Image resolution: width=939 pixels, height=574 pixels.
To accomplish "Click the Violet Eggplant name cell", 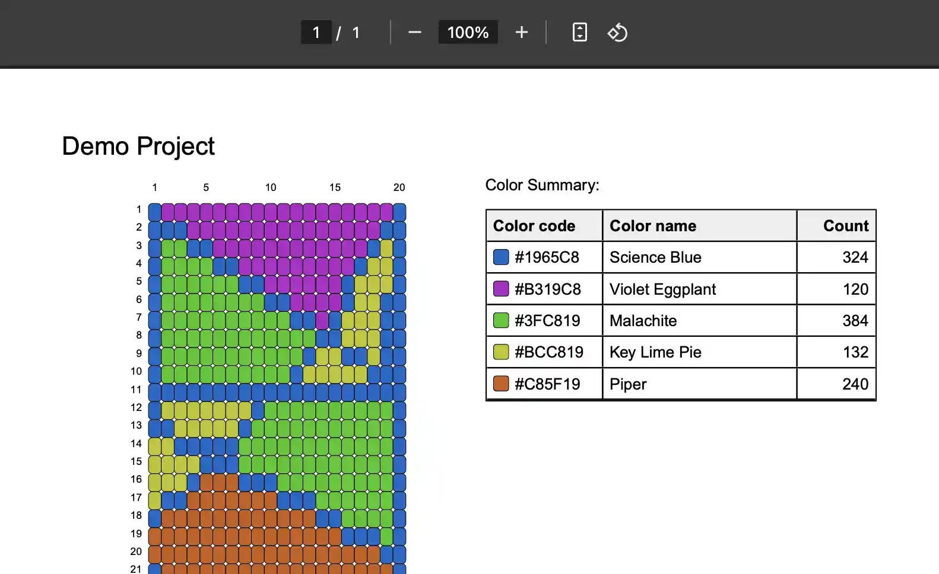I will (699, 289).
